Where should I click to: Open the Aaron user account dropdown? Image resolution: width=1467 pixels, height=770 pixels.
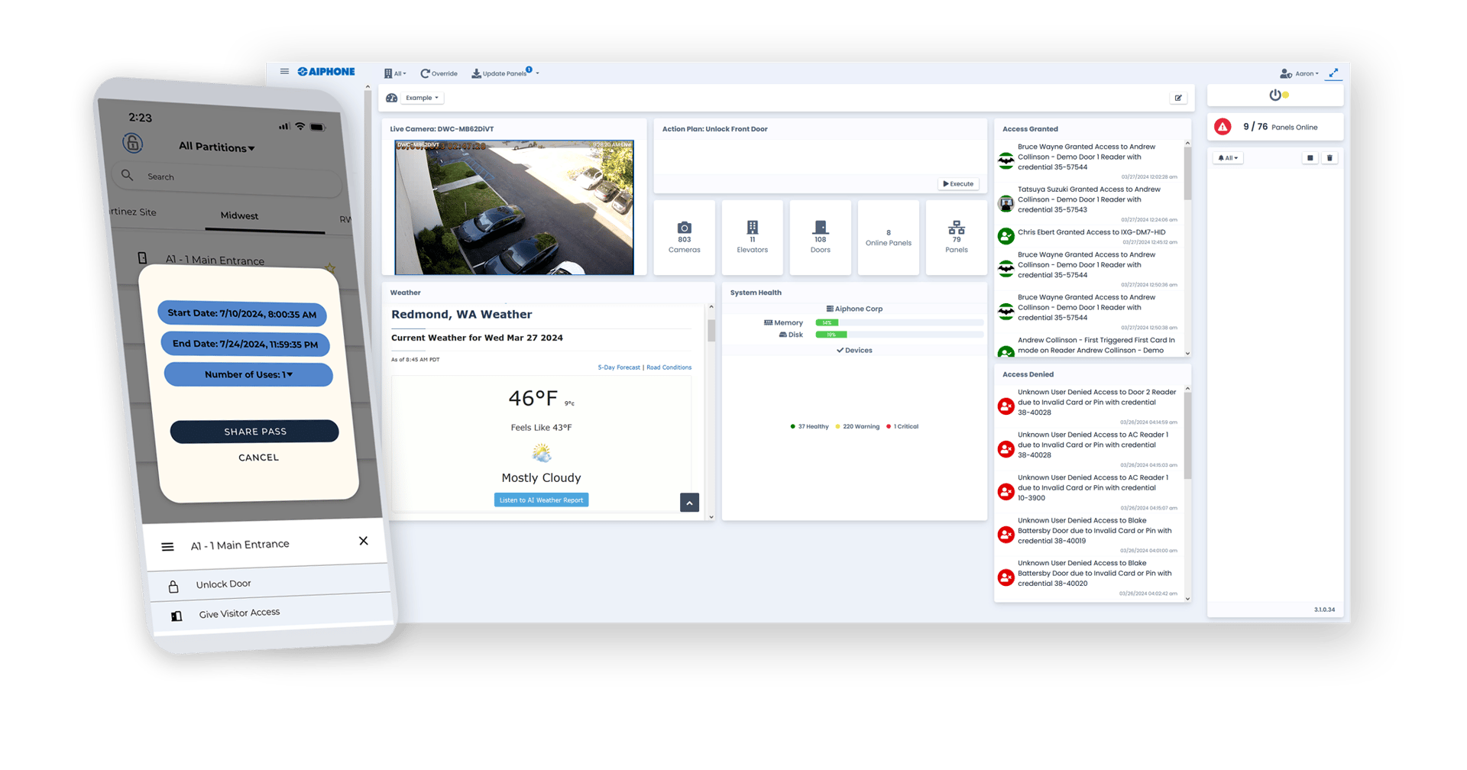[x=1300, y=74]
